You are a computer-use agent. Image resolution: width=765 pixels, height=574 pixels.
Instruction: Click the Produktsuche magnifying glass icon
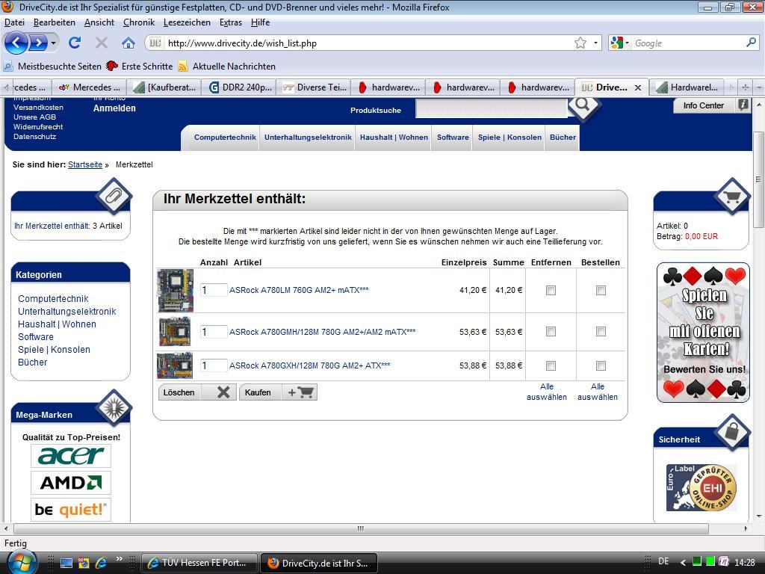pos(583,105)
